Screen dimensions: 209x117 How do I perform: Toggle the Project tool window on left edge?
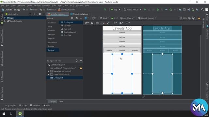point(2,19)
